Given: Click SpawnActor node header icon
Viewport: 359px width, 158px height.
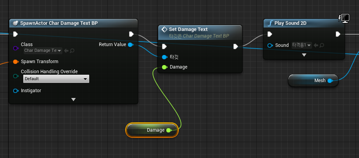Looking at the screenshot, I should pyautogui.click(x=16, y=23).
